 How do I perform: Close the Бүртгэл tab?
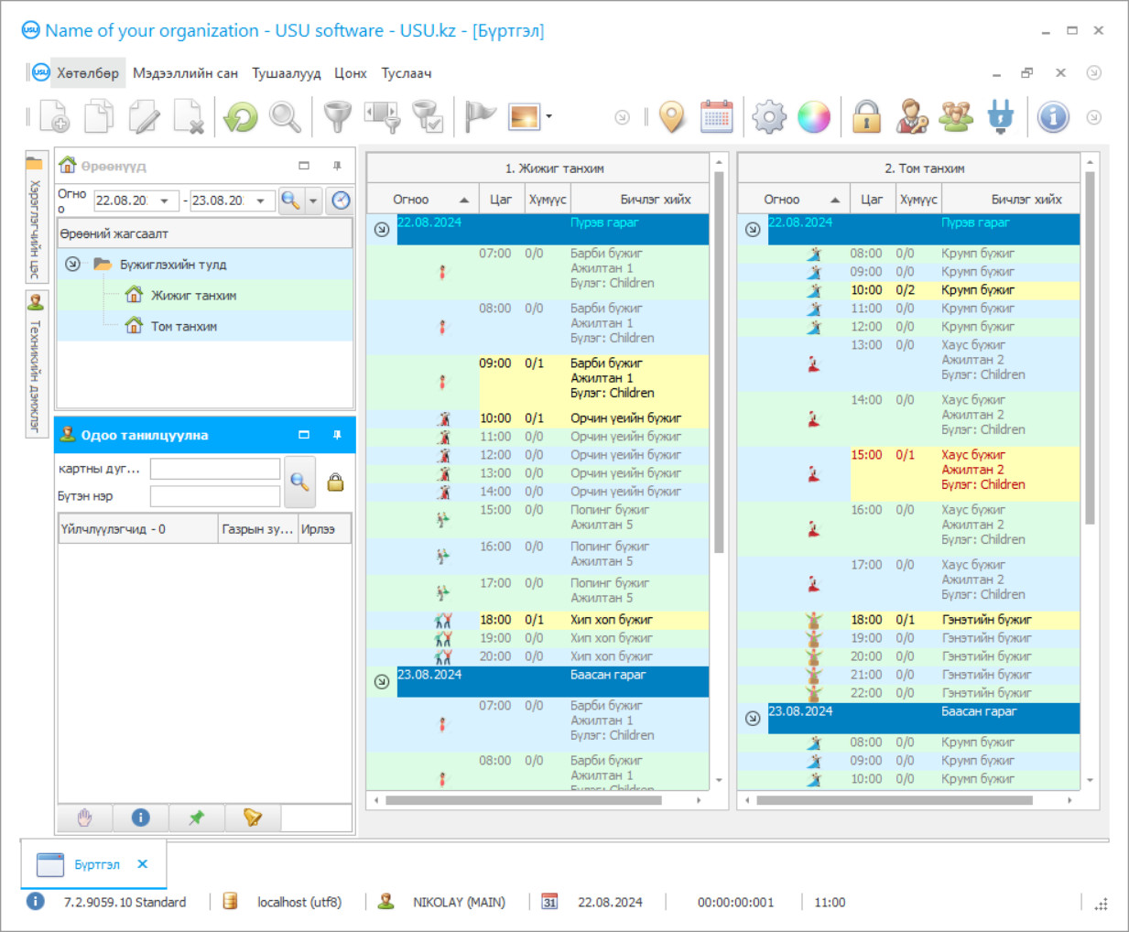click(x=142, y=863)
